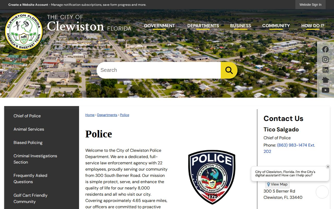Click the Clewiston Police badge image

tap(212, 177)
